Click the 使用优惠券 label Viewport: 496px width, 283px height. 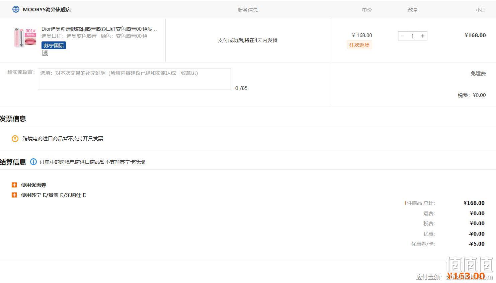pos(33,185)
